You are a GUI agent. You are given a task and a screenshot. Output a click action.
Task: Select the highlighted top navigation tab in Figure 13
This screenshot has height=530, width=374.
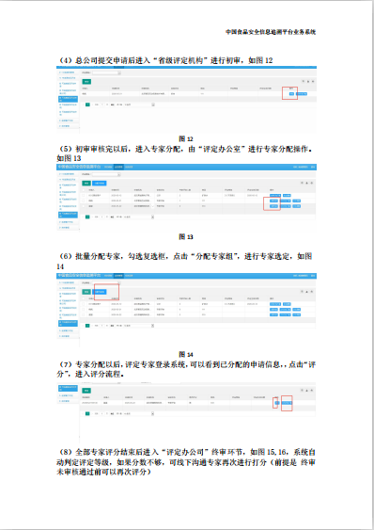coord(118,167)
